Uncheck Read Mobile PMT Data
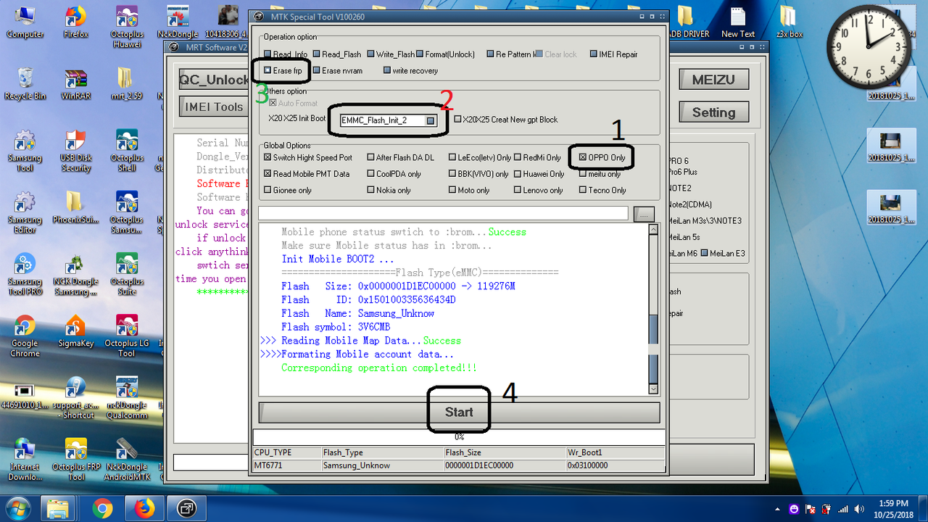 268,174
